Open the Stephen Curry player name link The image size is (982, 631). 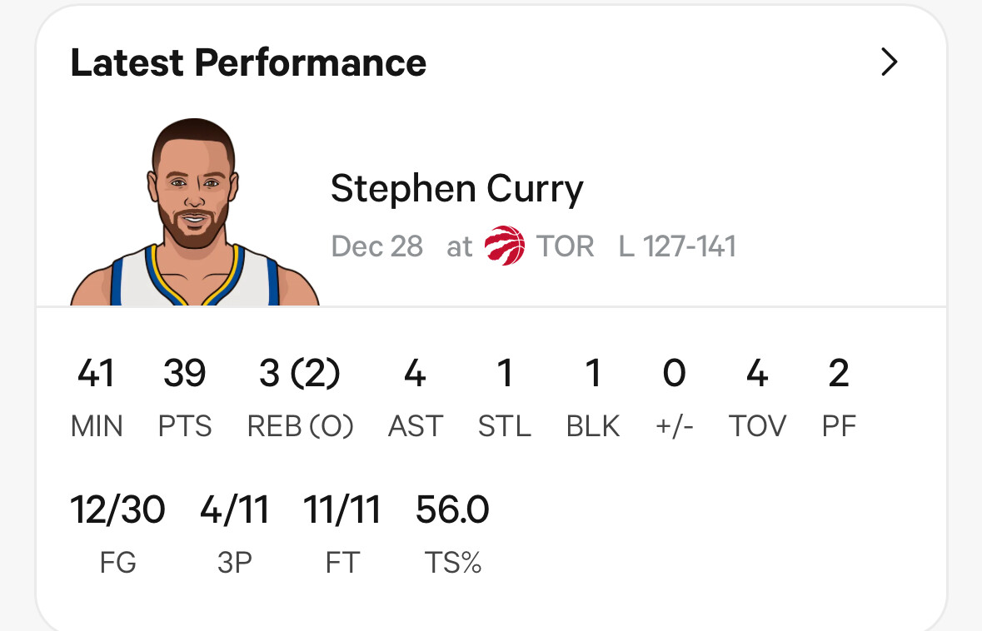(x=456, y=188)
